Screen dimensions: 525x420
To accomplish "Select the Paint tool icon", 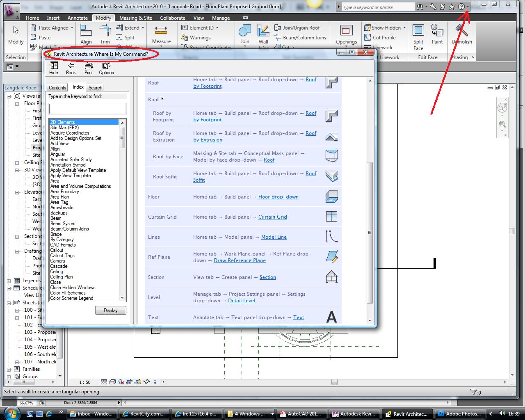I will 437,31.
